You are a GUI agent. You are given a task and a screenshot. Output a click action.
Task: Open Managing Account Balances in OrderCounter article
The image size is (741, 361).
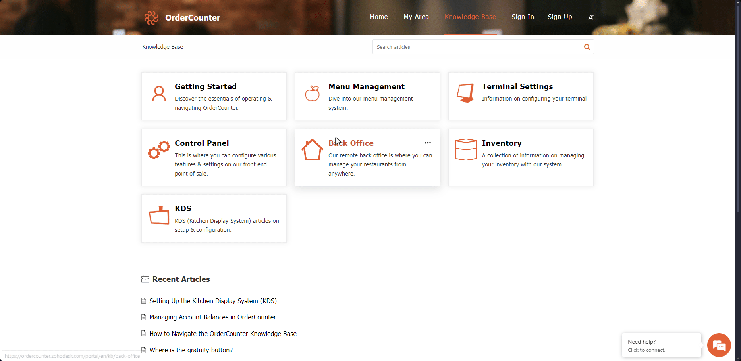point(212,317)
